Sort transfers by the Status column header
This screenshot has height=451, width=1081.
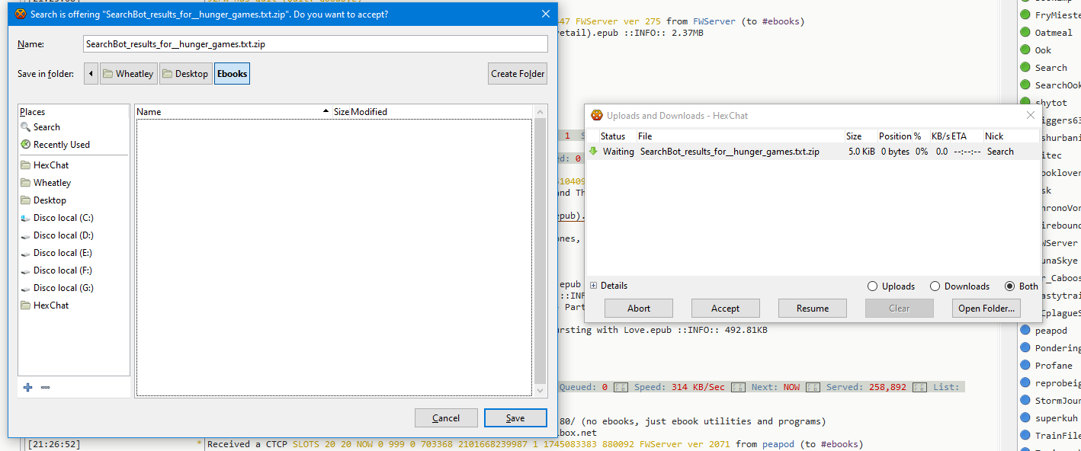pyautogui.click(x=613, y=136)
